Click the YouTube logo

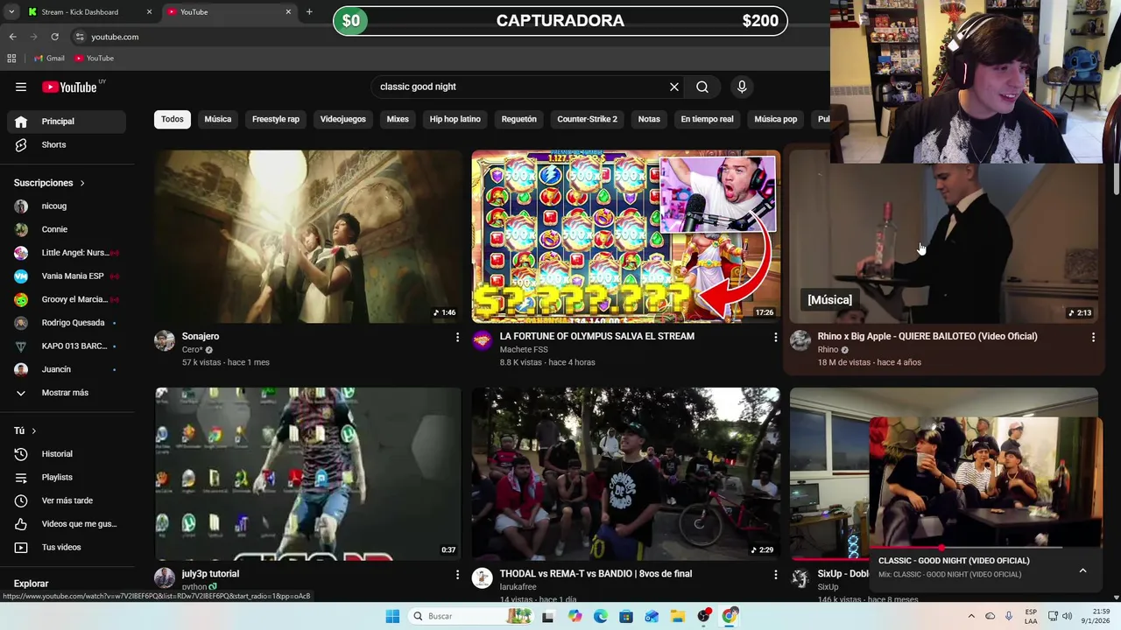click(69, 87)
